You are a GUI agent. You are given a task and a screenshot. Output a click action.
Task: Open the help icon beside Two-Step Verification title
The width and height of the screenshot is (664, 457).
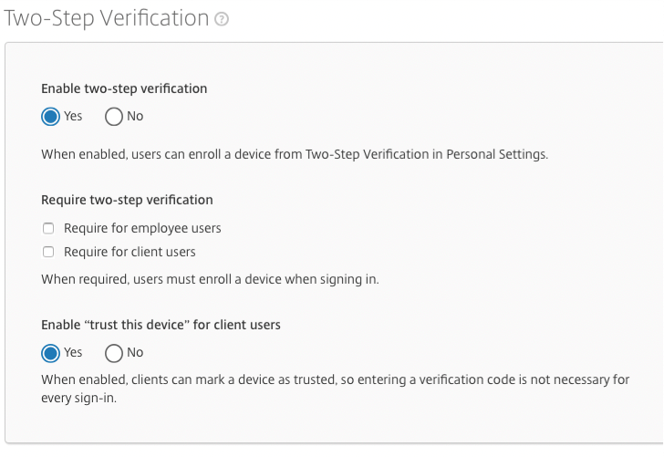[222, 19]
